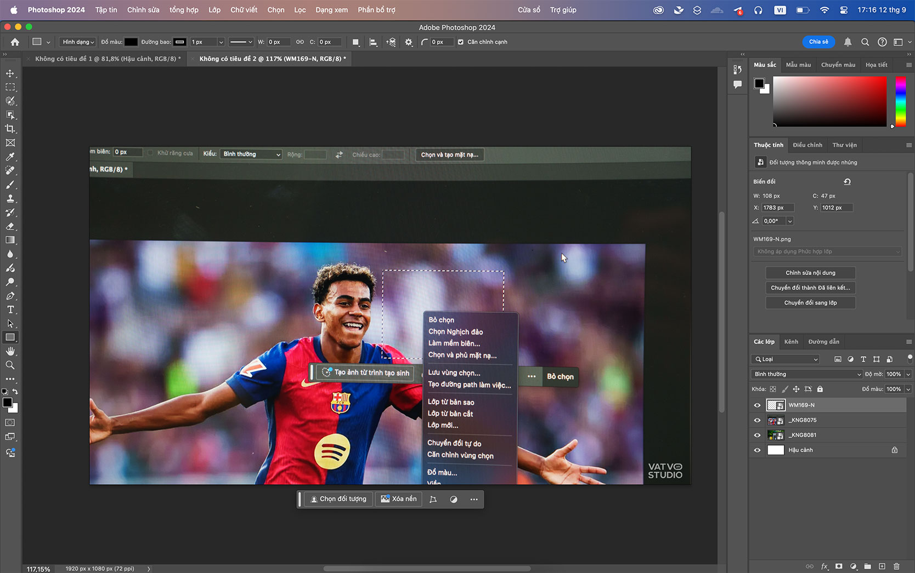This screenshot has width=915, height=573.
Task: Click Chuyển đổi thành Đã liên kết button
Action: tap(810, 288)
